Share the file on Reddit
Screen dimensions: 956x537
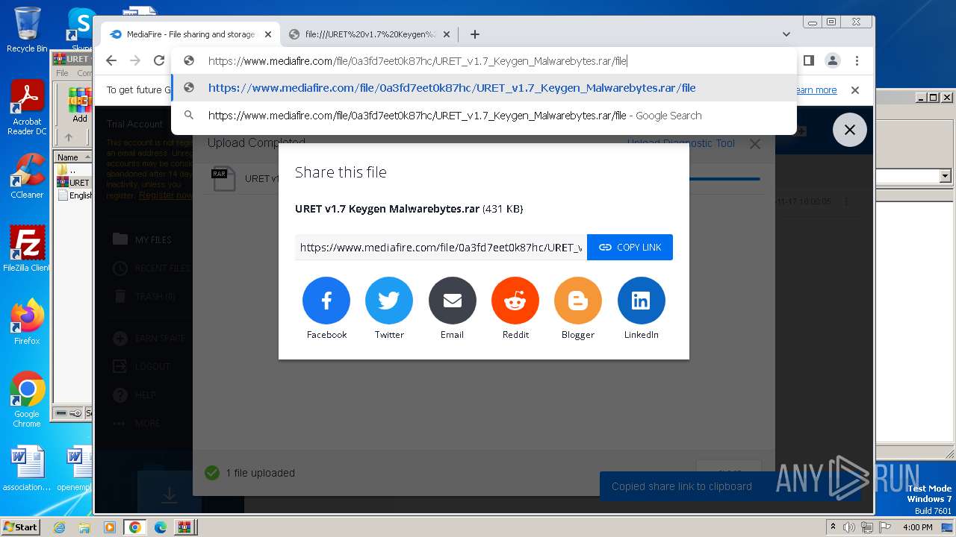[515, 301]
